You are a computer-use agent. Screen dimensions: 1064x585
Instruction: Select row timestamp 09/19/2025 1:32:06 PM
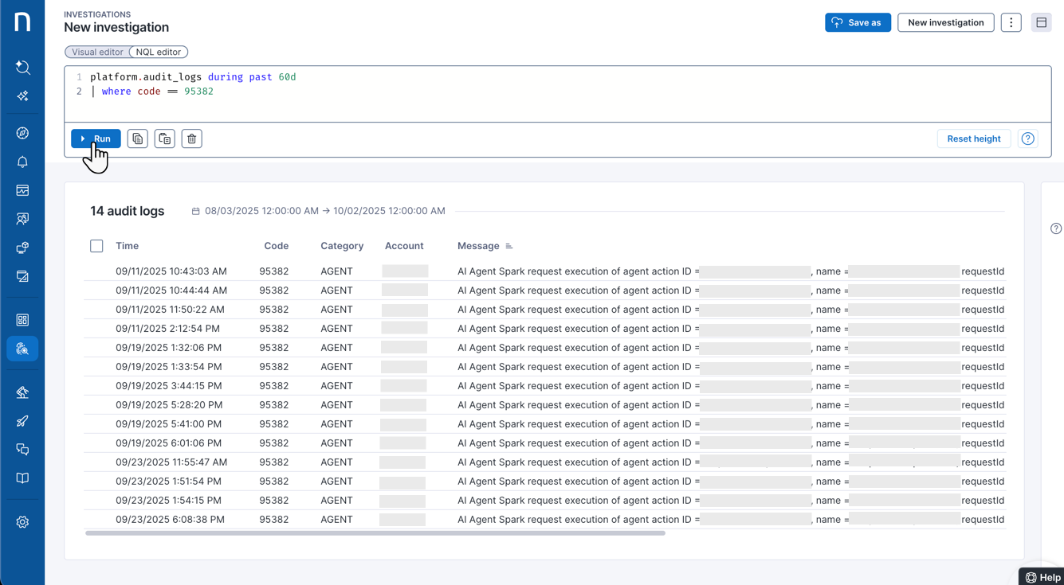pos(169,348)
